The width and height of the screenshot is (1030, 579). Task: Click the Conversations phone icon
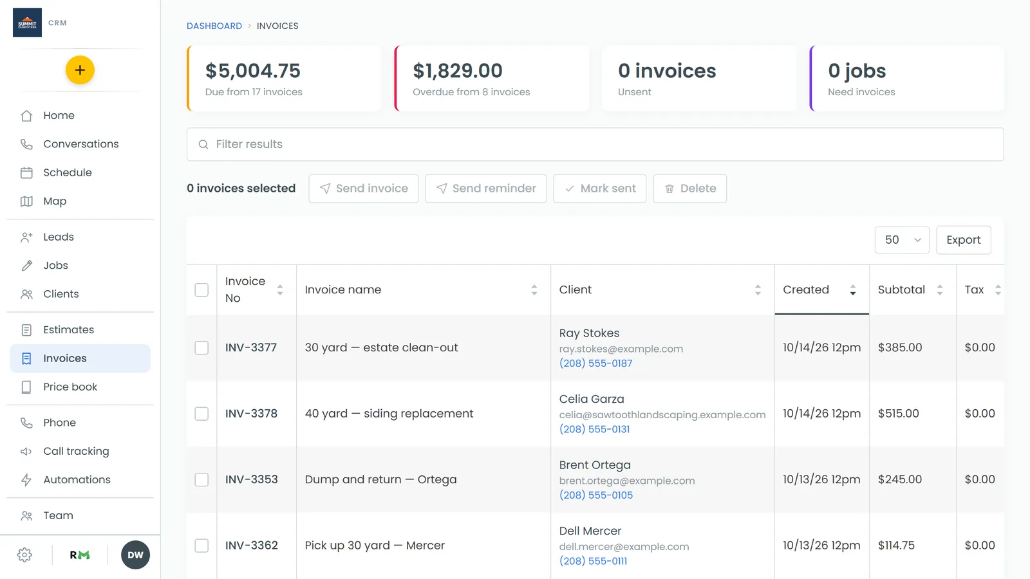click(26, 144)
